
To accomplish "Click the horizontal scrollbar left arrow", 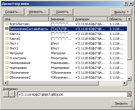I will 6,83.
